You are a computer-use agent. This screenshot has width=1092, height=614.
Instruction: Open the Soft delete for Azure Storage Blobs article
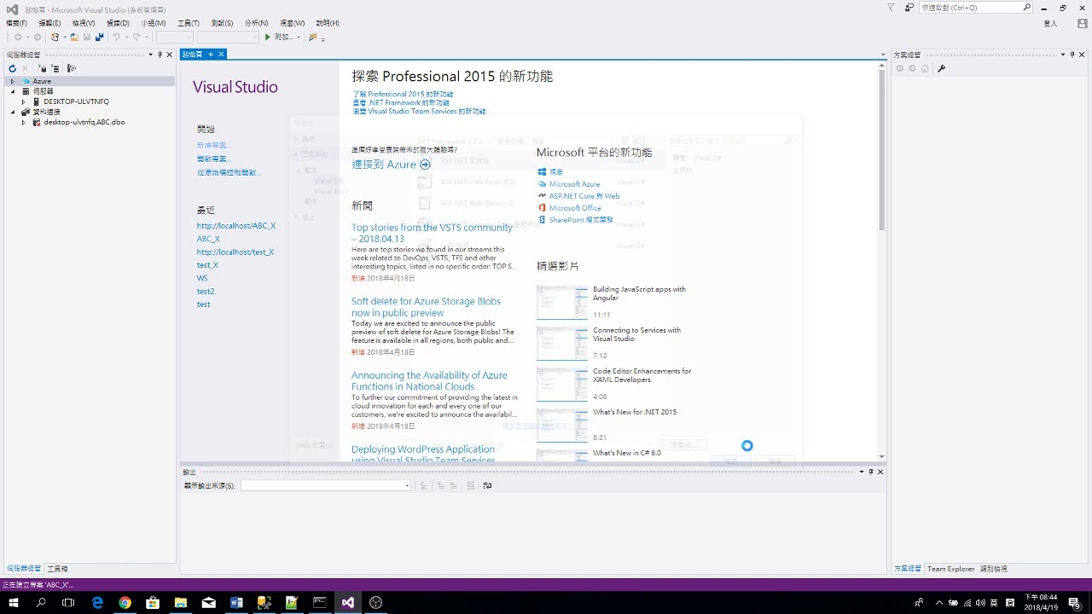click(x=426, y=307)
